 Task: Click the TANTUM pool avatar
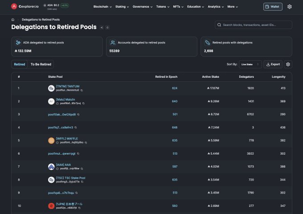pyautogui.click(x=51, y=88)
